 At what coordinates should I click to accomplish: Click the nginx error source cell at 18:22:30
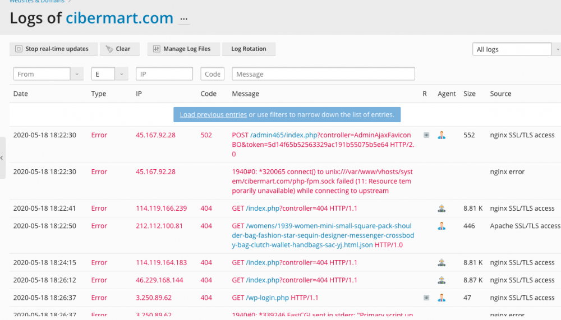507,171
